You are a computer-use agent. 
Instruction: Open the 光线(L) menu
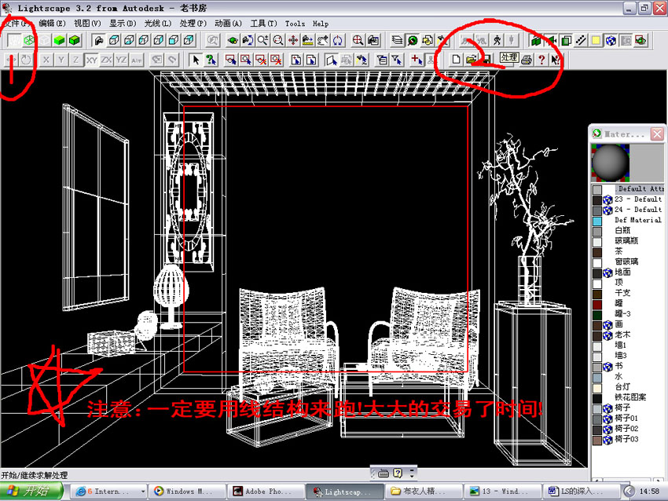point(158,24)
